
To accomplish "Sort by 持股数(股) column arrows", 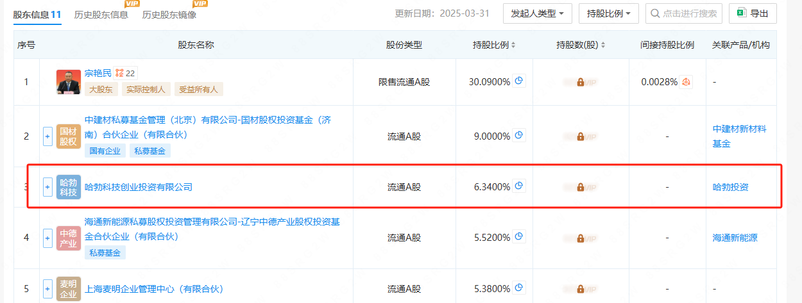I will point(603,45).
